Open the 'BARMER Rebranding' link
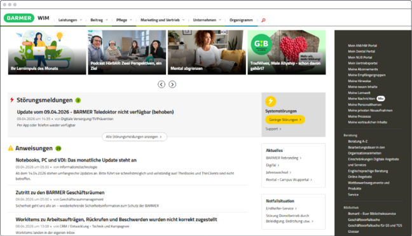 click(284, 158)
